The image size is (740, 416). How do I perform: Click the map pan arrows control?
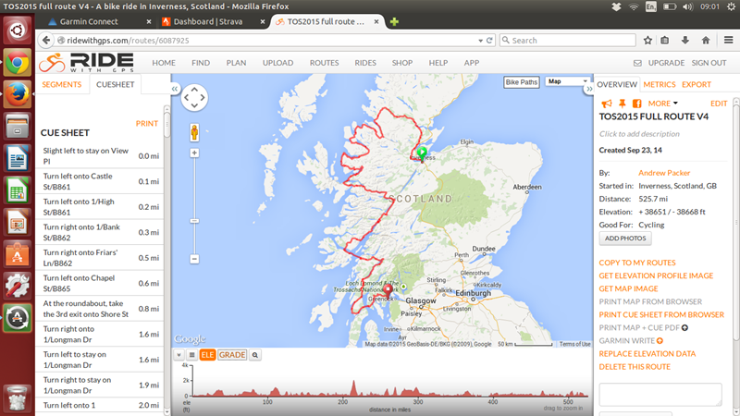[194, 98]
